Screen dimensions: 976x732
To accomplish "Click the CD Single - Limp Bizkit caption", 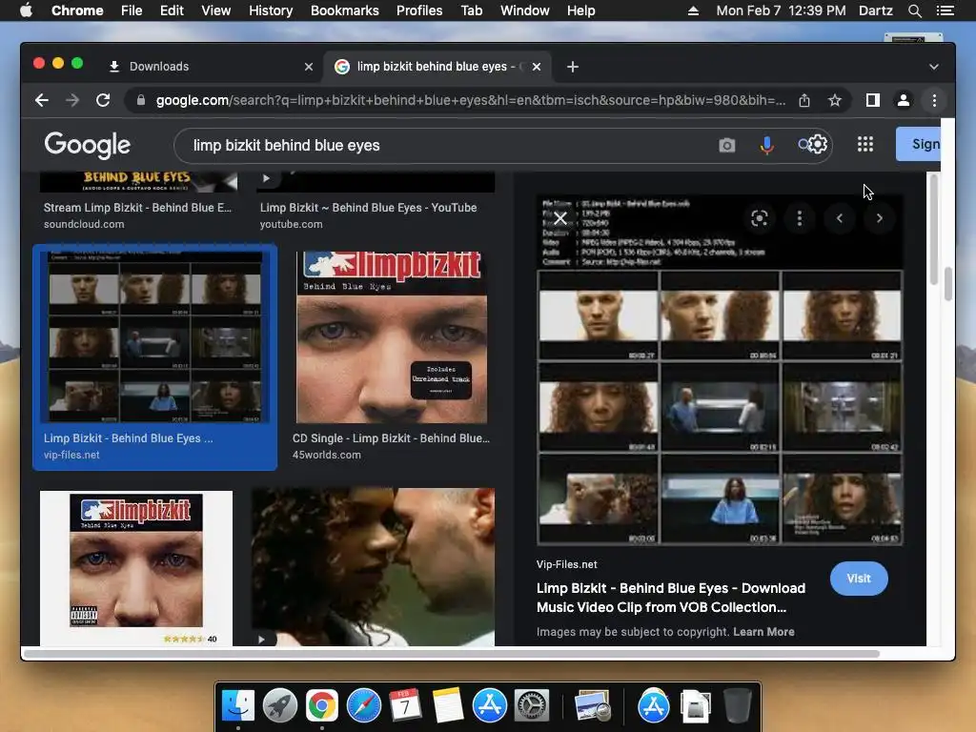I will [391, 438].
